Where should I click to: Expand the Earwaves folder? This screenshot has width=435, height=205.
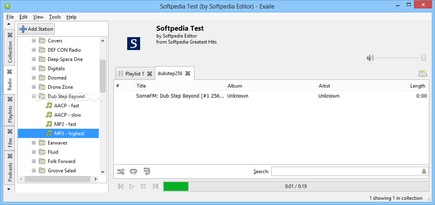tap(34, 143)
